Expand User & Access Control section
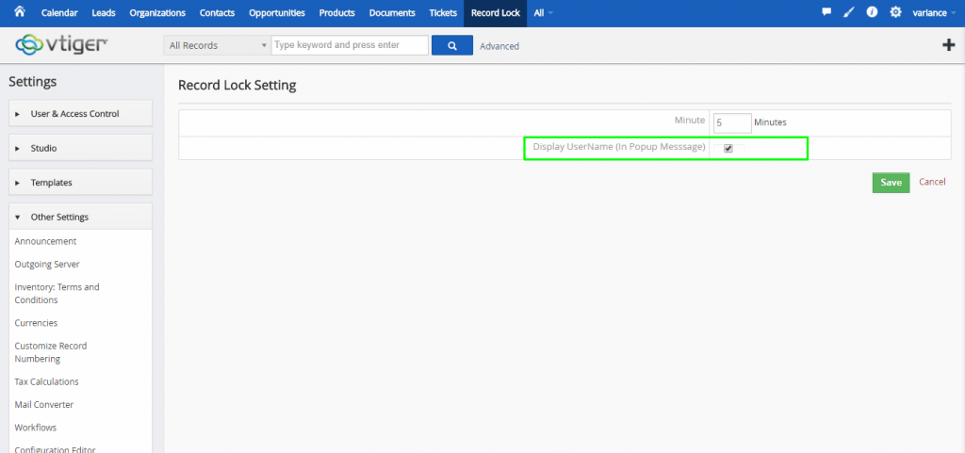This screenshot has width=965, height=453. click(81, 114)
